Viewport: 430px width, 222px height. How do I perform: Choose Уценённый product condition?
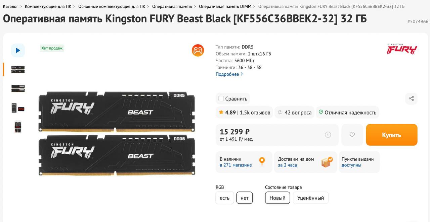point(310,198)
